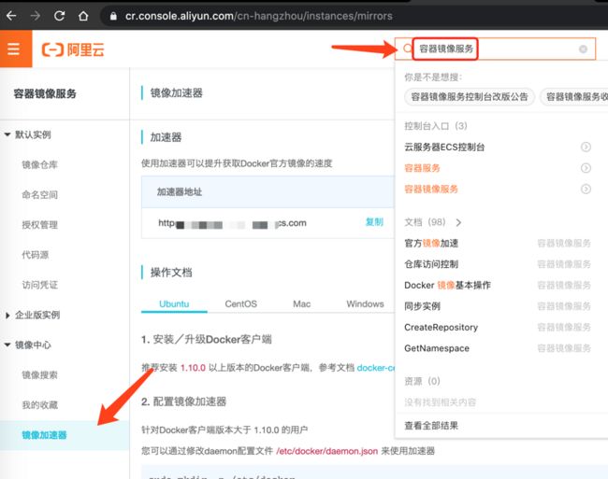The height and width of the screenshot is (479, 608).
Task: Open document Docker 镜像基本操作
Action: (447, 285)
